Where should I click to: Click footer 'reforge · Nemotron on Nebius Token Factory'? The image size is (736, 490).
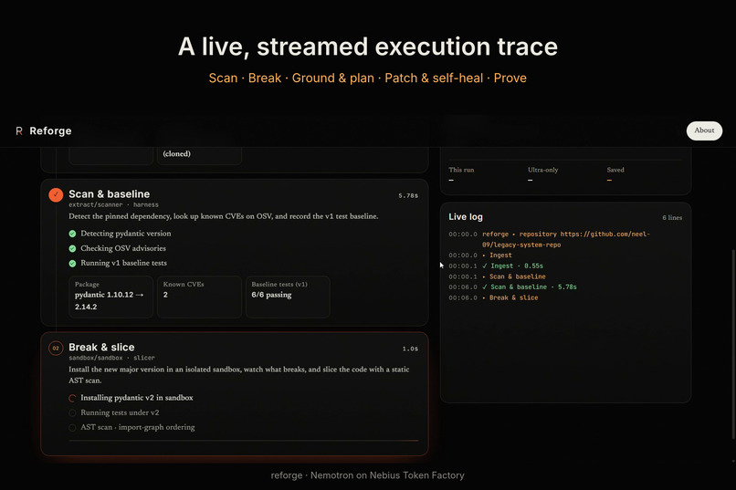(x=367, y=475)
